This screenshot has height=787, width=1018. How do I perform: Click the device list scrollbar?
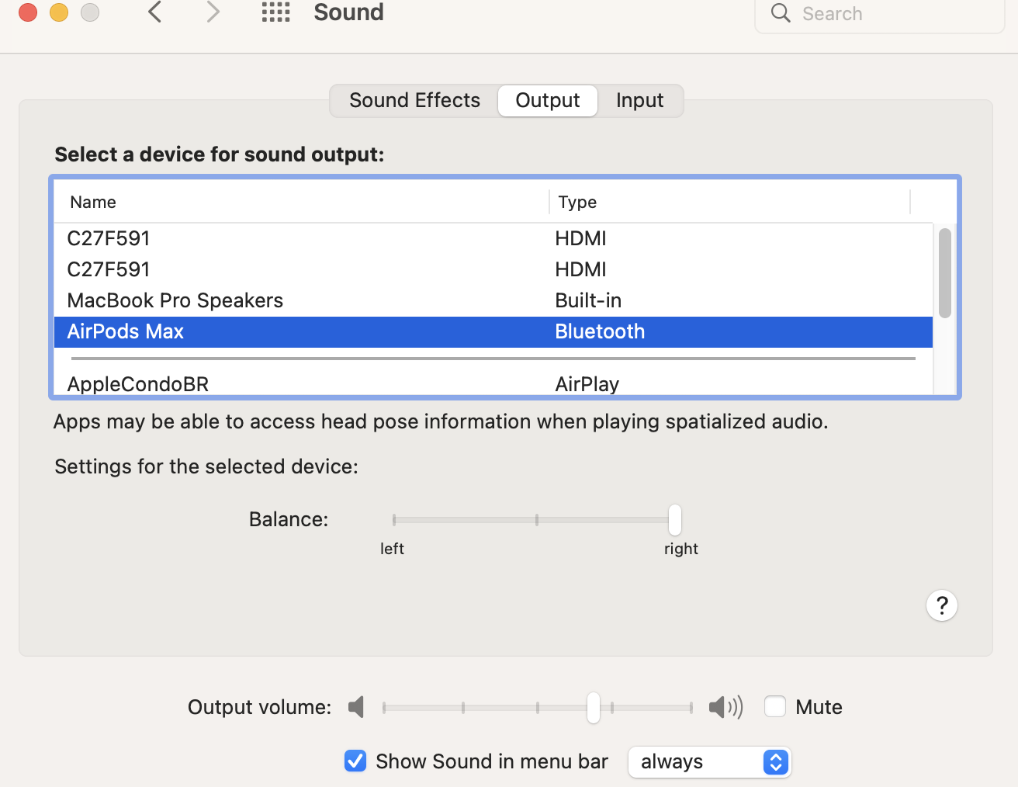point(944,273)
